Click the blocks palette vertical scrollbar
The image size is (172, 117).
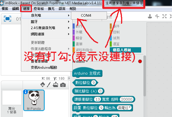145,76
